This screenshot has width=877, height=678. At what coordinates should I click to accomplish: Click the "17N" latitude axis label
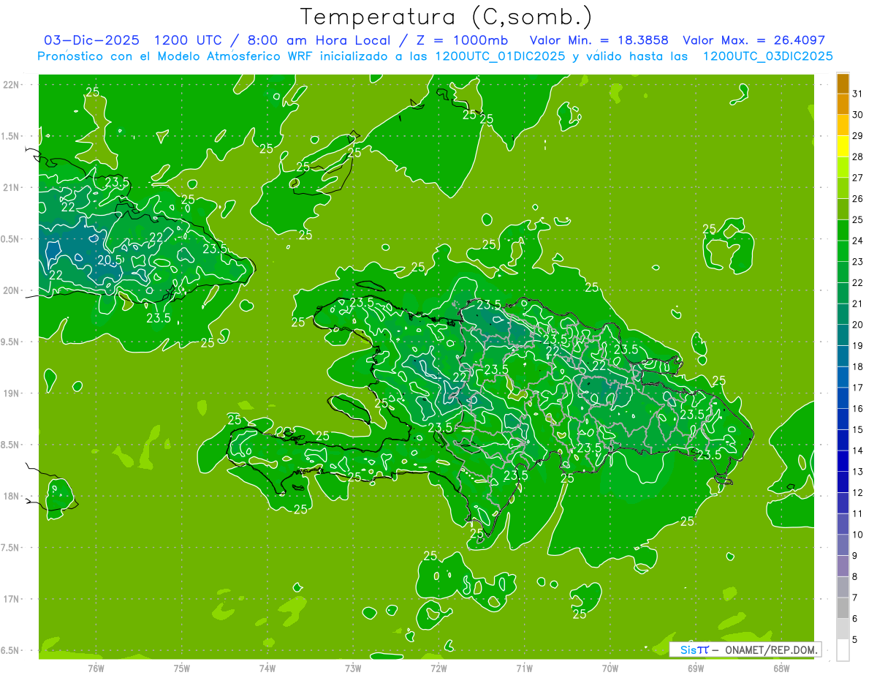[12, 599]
